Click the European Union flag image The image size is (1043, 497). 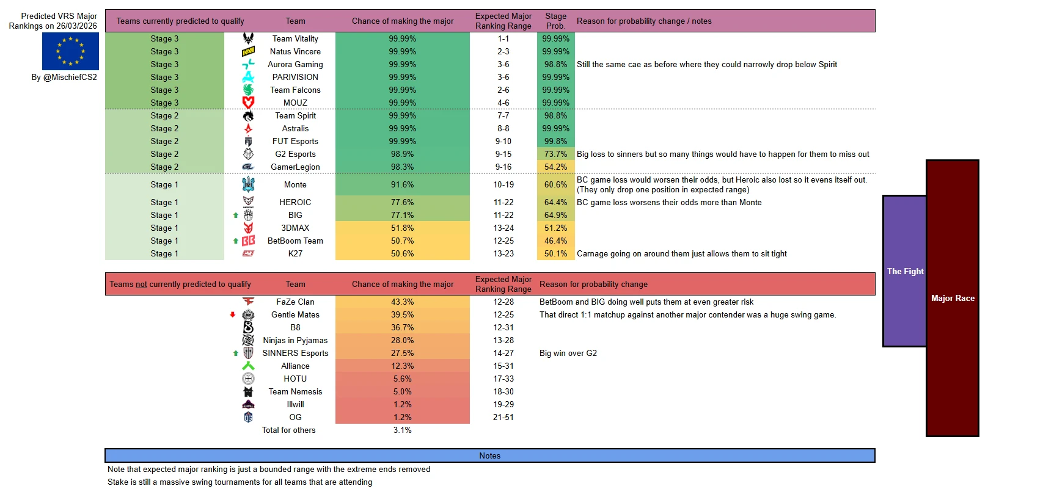pyautogui.click(x=70, y=51)
